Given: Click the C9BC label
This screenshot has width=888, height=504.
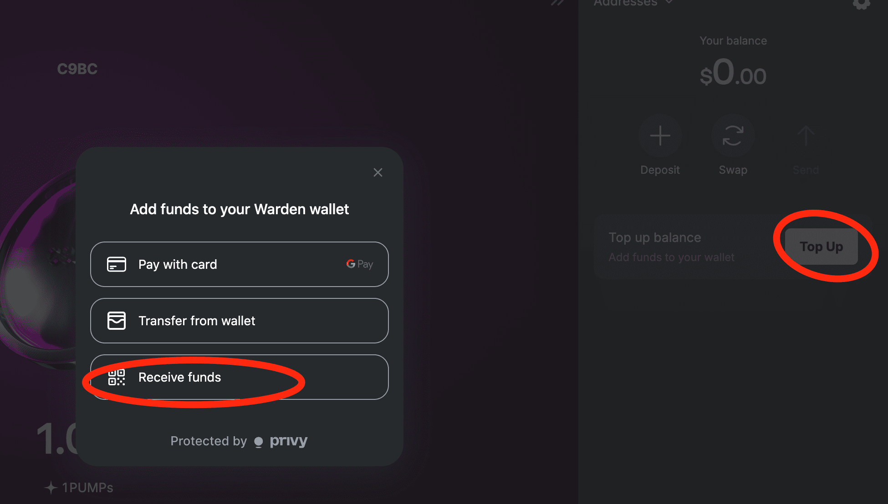Looking at the screenshot, I should (x=77, y=69).
